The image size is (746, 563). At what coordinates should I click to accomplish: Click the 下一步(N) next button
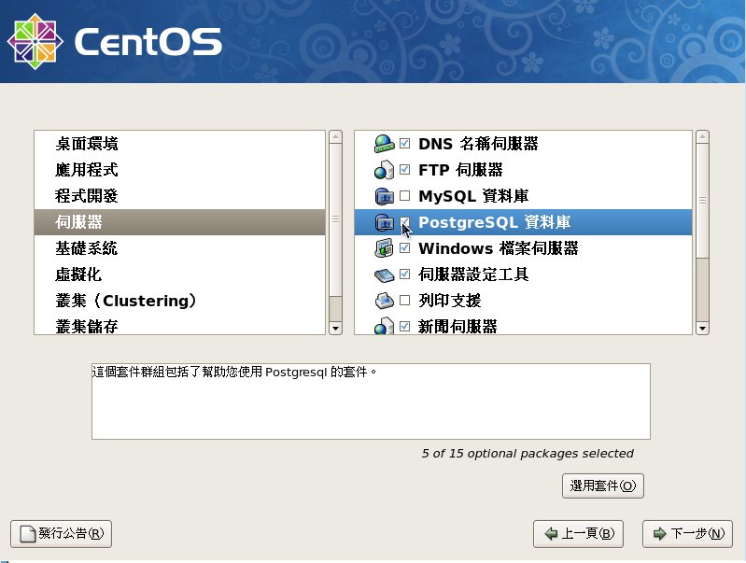point(687,533)
